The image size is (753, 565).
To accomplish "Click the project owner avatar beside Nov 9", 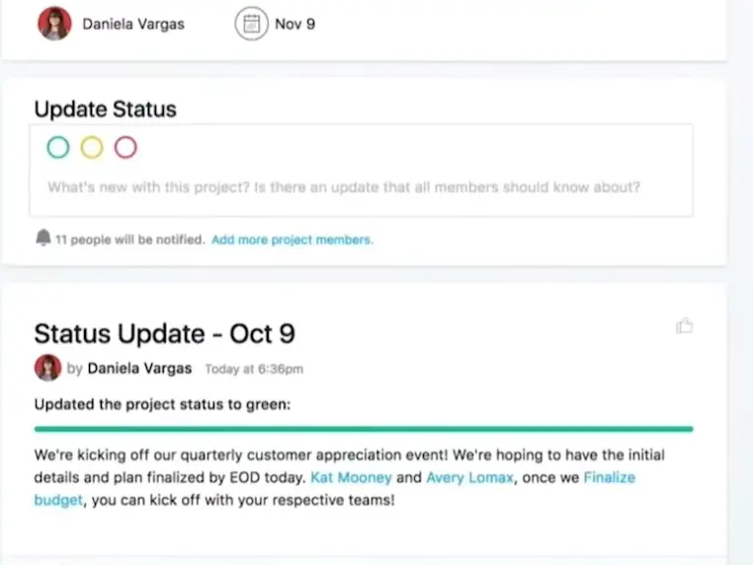I will point(54,24).
